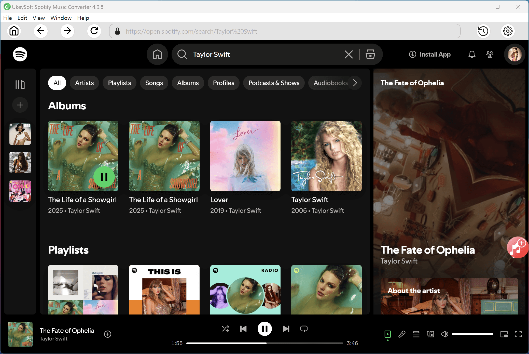529x354 pixels.
Task: Open notifications bell icon
Action: 471,54
